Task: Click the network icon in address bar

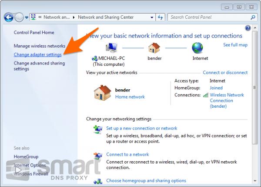Action: pyautogui.click(x=33, y=17)
